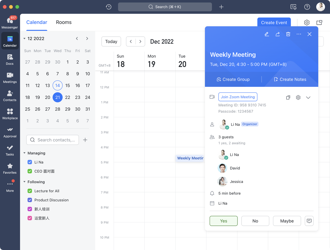
Task: Click the search contacts input field
Action: (53, 140)
